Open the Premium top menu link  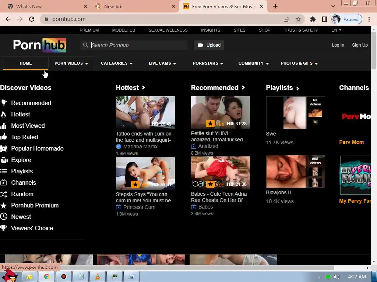(x=89, y=30)
